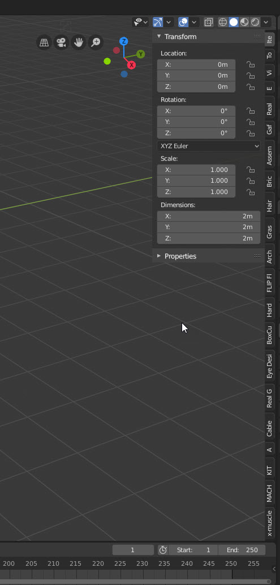Lock Rotation Y
Image resolution: width=280 pixels, height=585 pixels.
click(251, 122)
